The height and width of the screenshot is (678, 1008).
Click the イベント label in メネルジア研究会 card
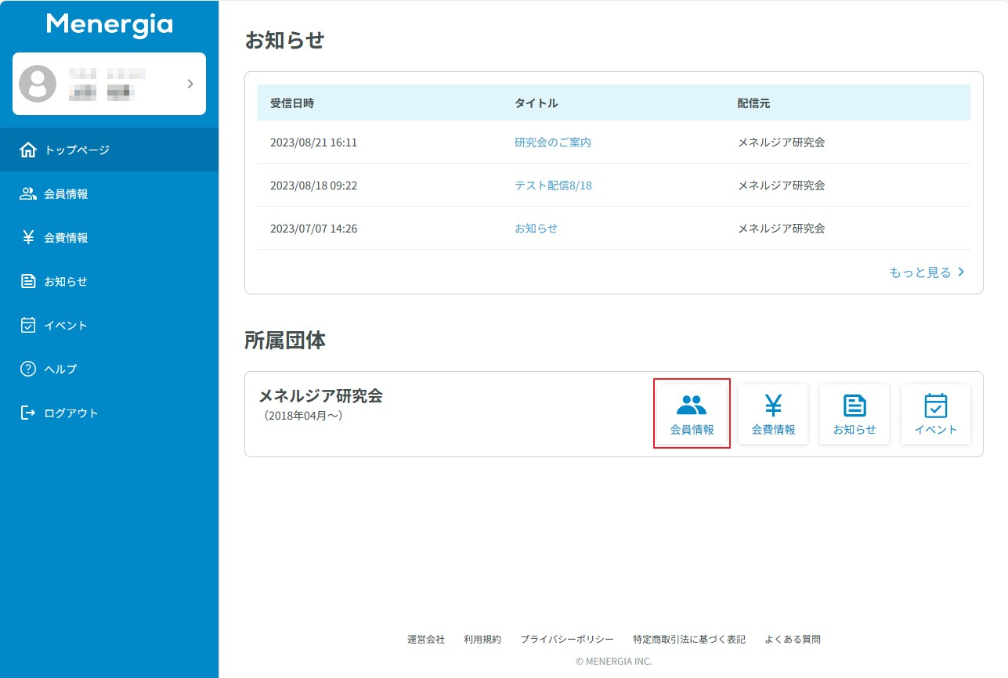936,430
